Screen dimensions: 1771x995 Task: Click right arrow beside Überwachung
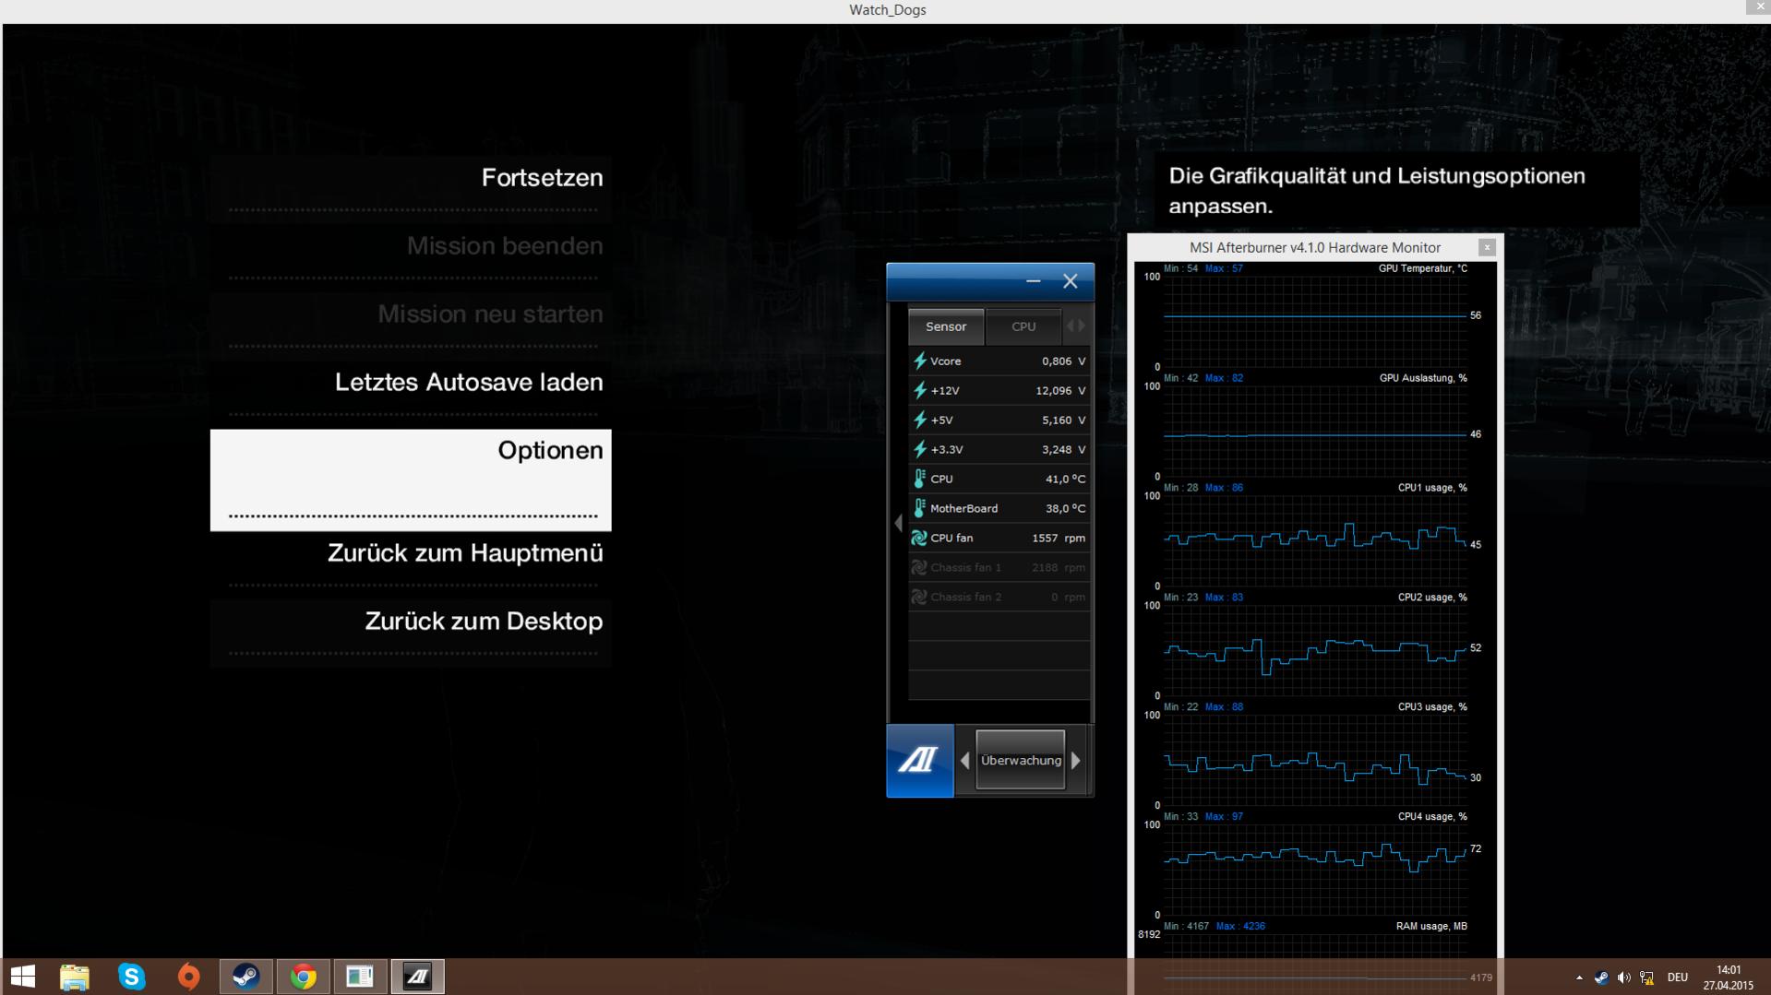click(1076, 761)
